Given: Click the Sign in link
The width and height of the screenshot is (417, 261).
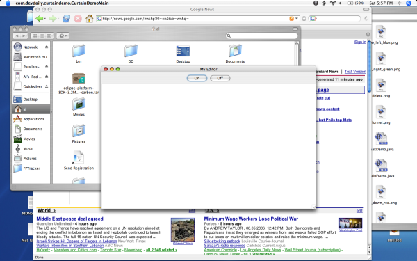Looking at the screenshot, I should (360, 42).
